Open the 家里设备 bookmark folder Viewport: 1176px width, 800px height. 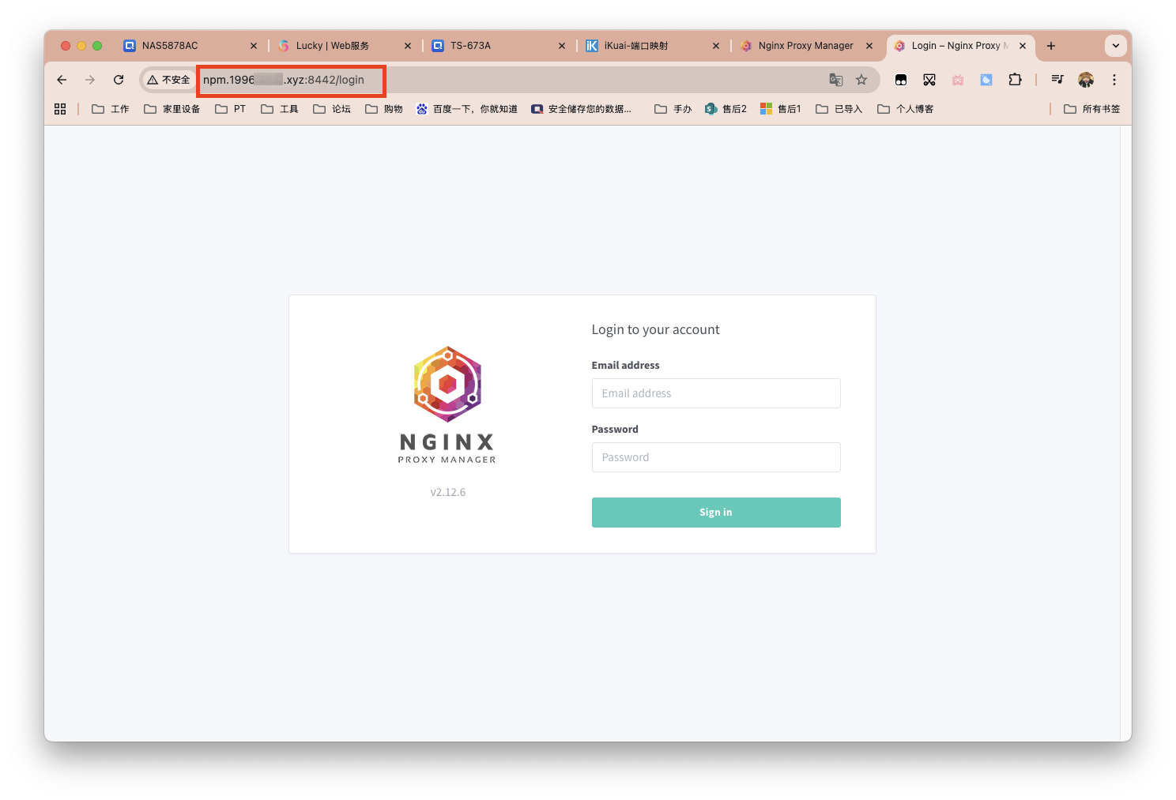(x=172, y=109)
